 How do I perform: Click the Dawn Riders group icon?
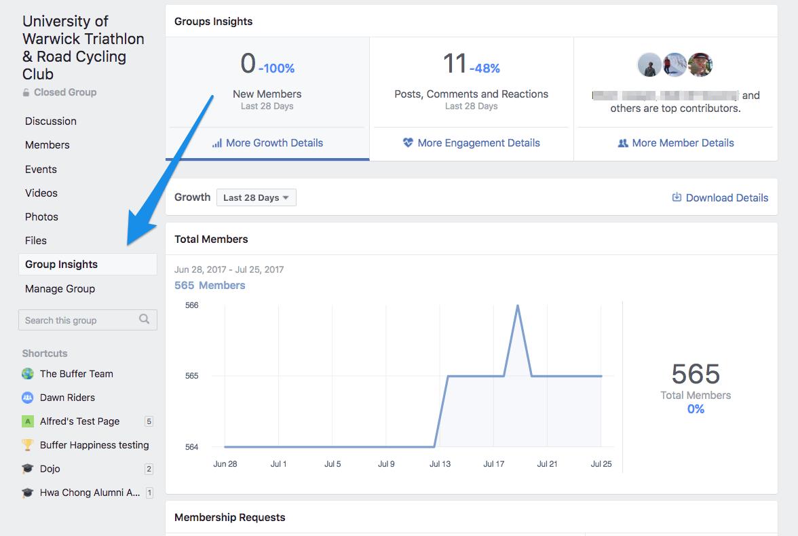point(28,398)
